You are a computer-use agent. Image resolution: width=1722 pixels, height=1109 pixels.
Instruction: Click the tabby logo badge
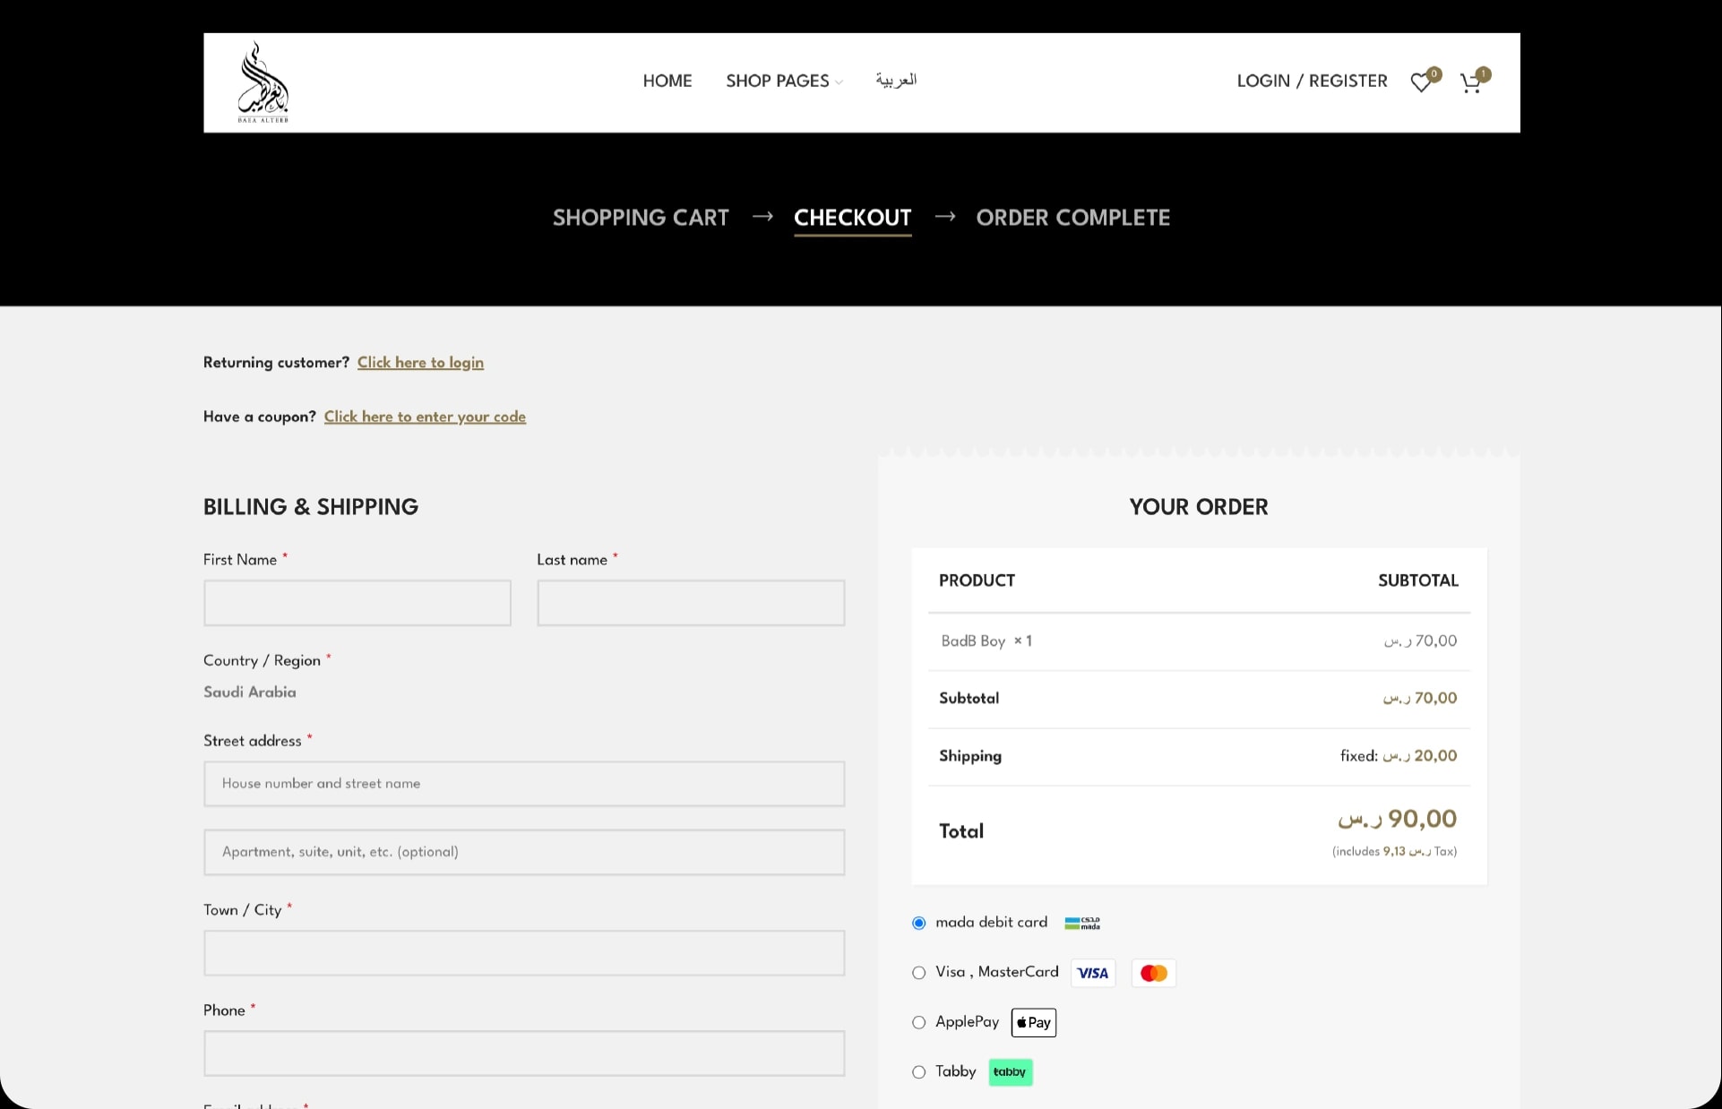1011,1072
